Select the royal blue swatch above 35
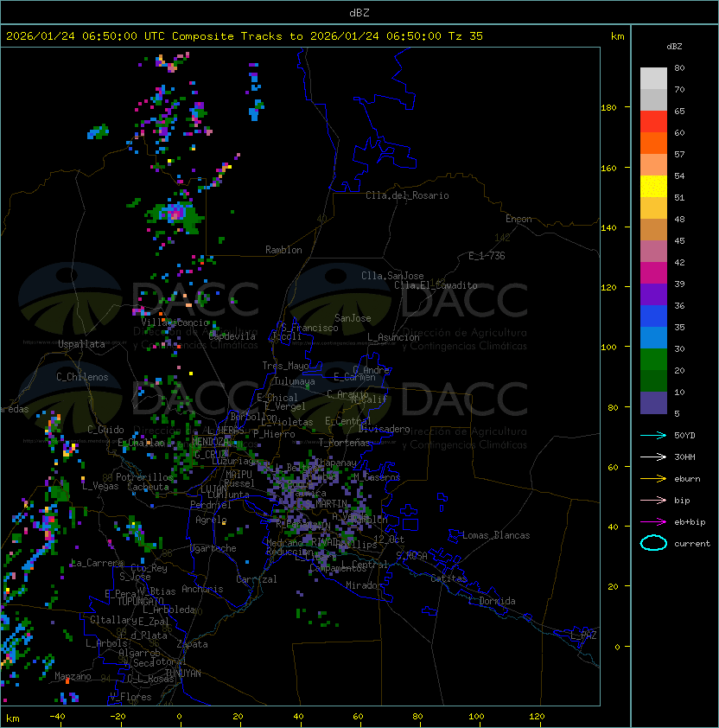 point(653,316)
